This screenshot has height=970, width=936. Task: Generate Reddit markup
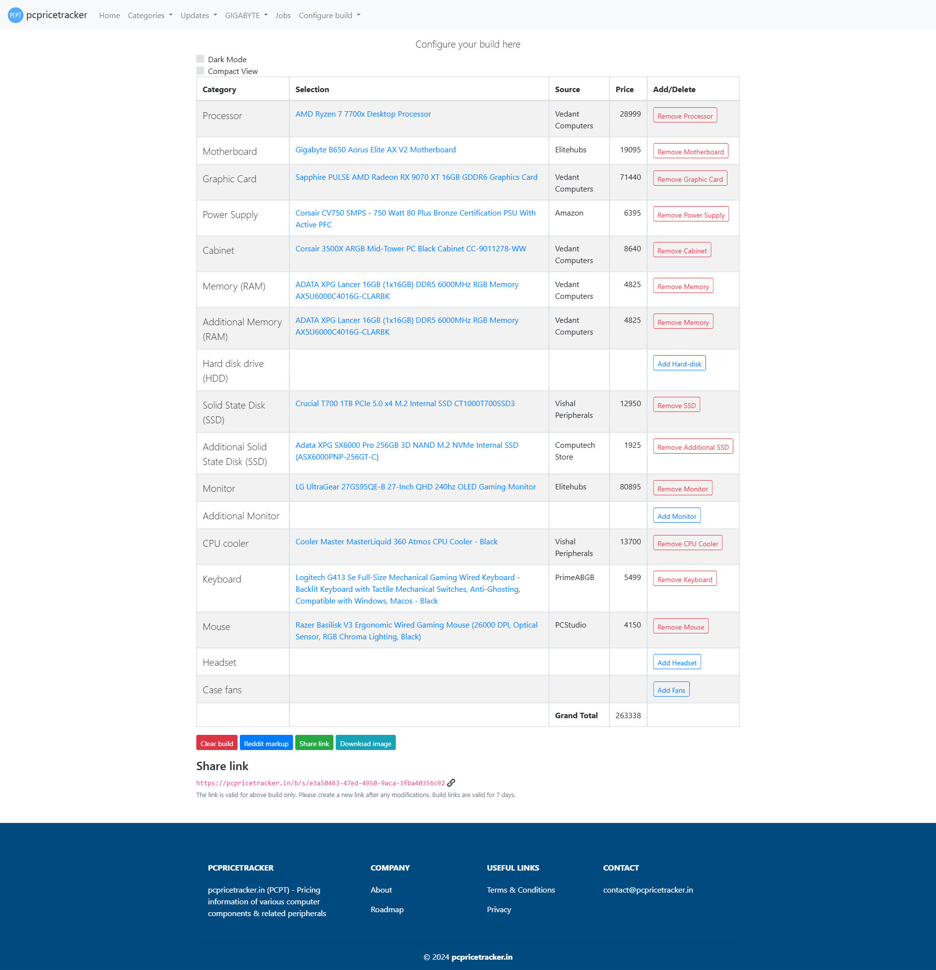coord(266,743)
